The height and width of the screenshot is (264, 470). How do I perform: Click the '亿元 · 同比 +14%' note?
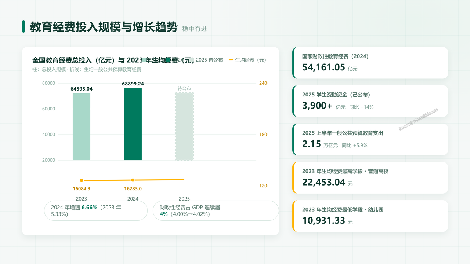(x=355, y=107)
